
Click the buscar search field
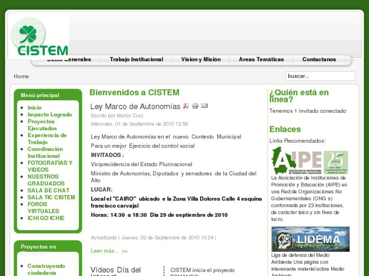pyautogui.click(x=320, y=76)
